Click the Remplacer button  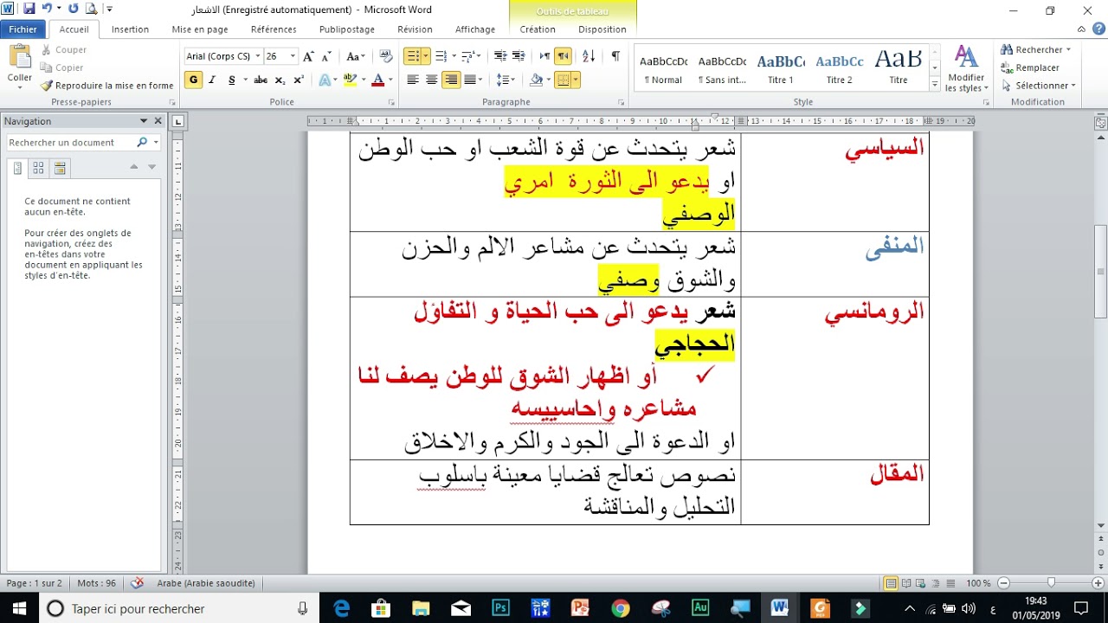point(1030,67)
